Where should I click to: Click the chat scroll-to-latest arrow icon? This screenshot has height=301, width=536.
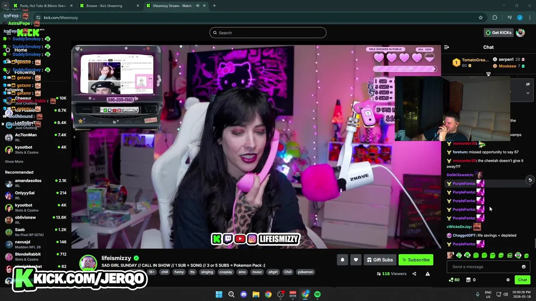[x=530, y=180]
